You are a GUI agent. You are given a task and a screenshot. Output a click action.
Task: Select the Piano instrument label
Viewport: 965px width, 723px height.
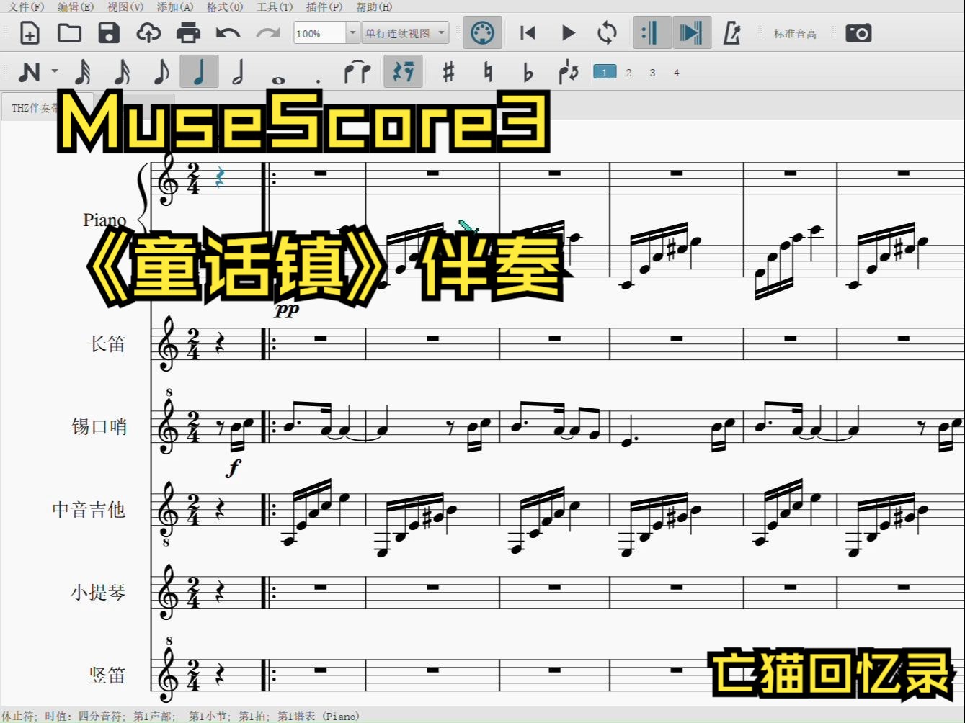click(104, 220)
